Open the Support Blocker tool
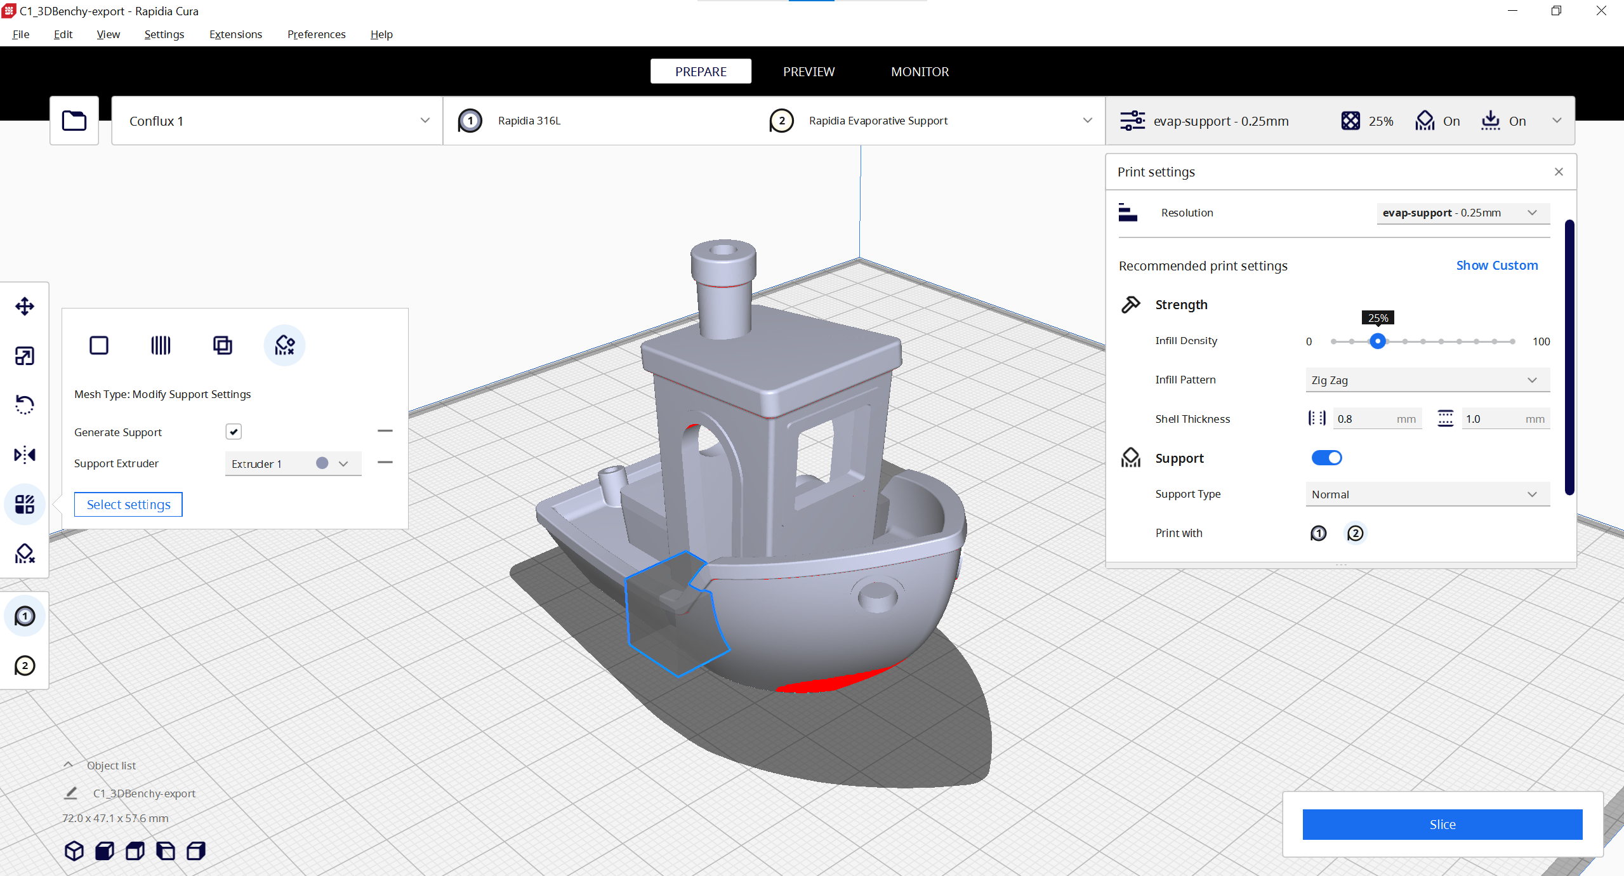This screenshot has height=876, width=1624. [25, 554]
